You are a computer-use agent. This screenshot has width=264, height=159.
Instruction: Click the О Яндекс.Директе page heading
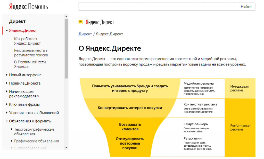(x=110, y=48)
